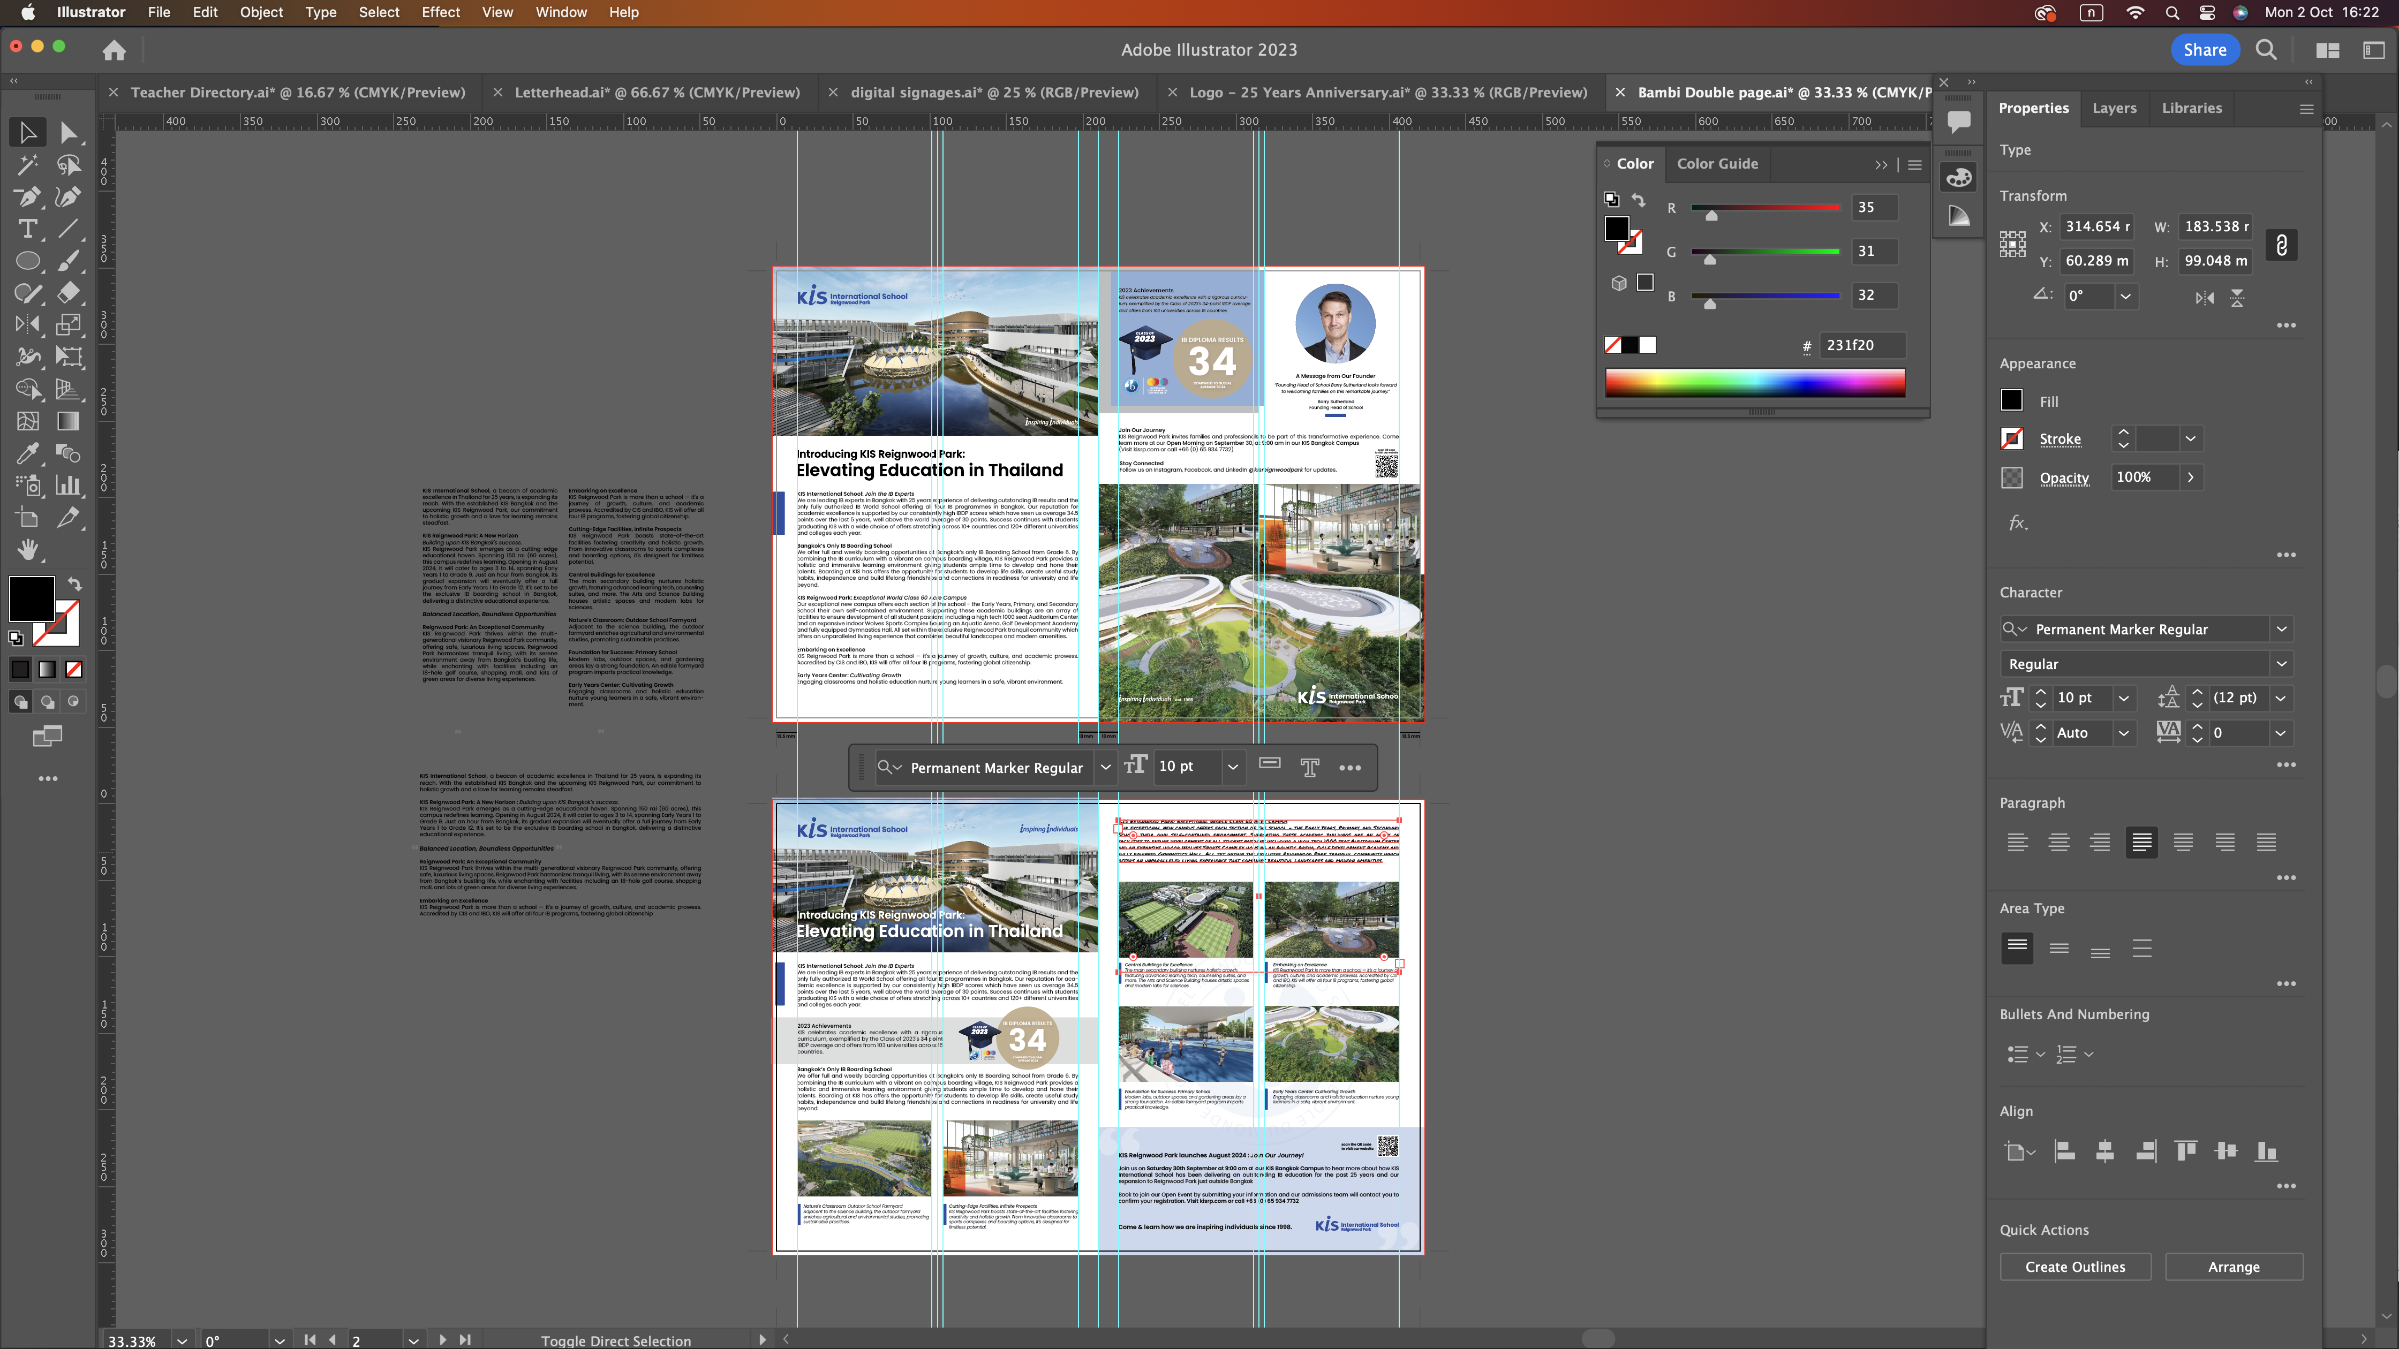2399x1349 pixels.
Task: Select the Reflect tool
Action: (x=28, y=325)
